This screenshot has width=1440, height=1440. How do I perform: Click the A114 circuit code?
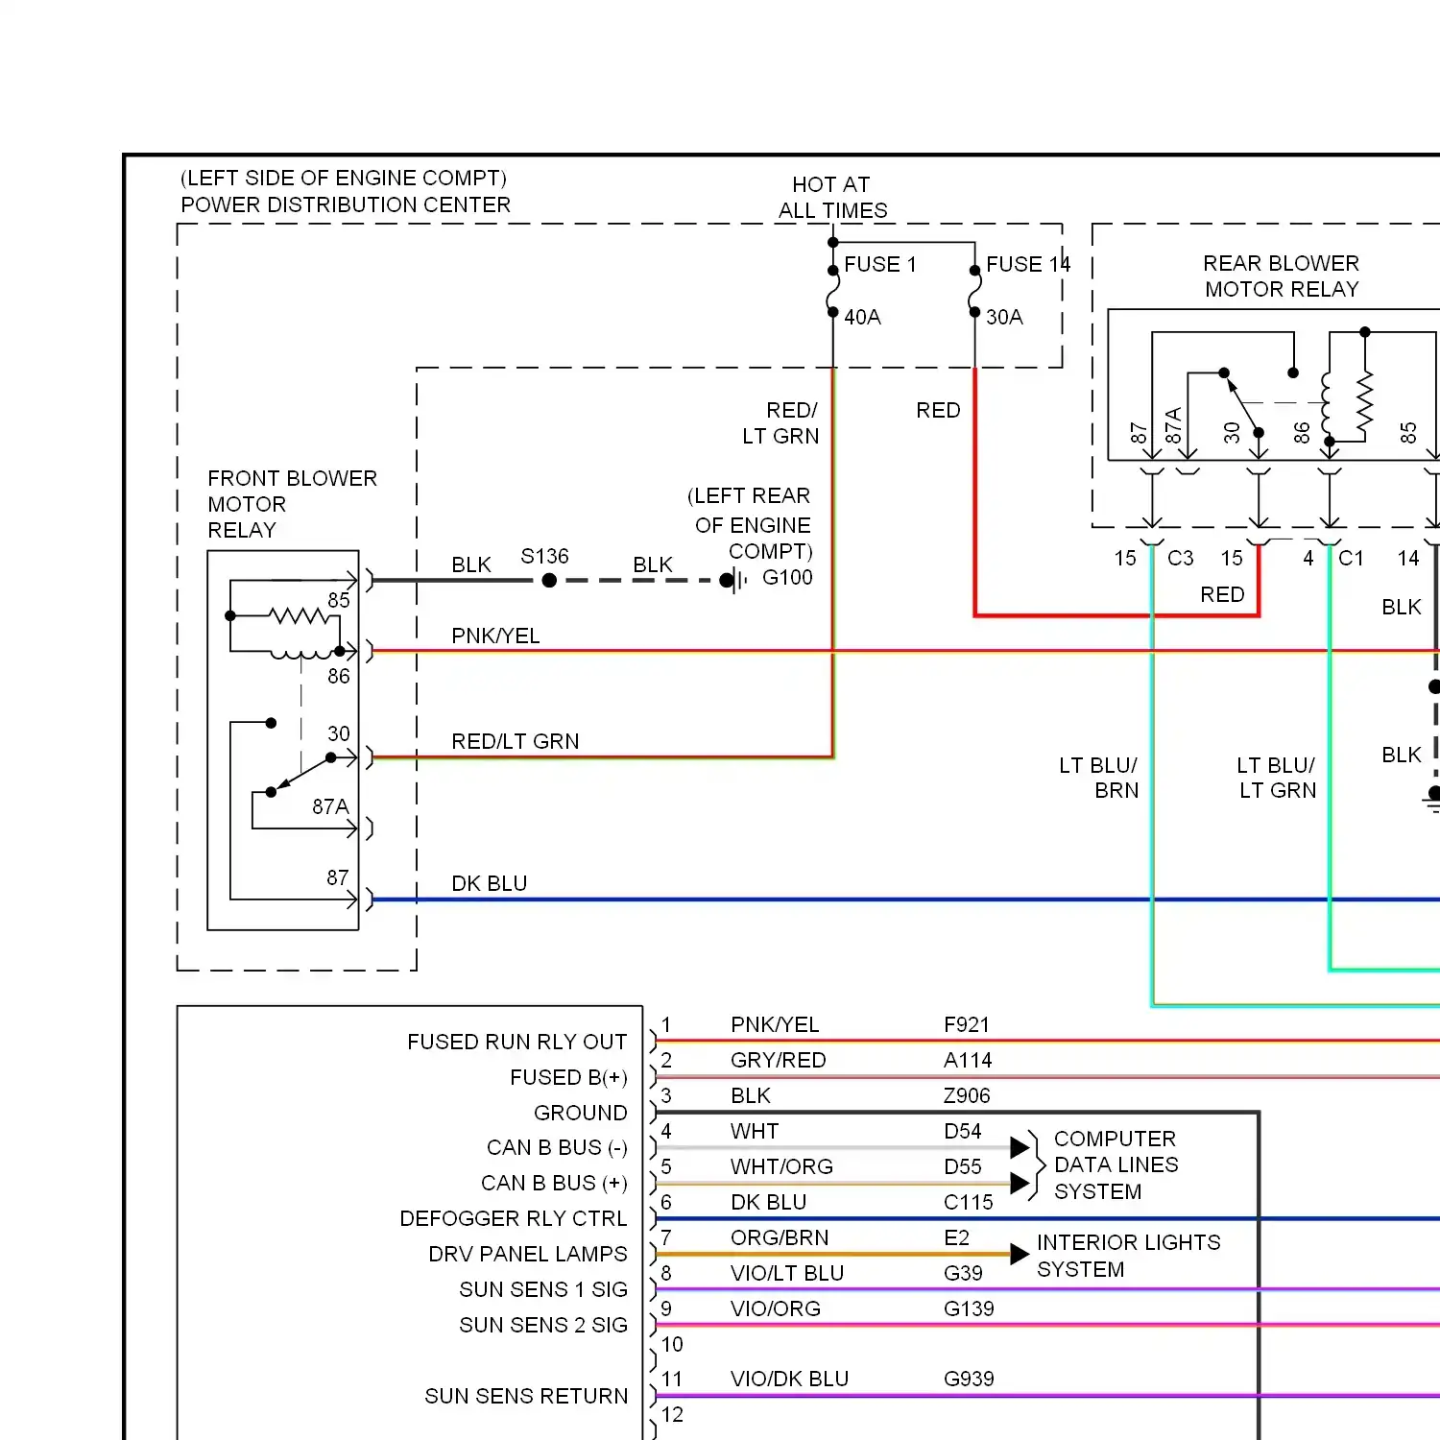(968, 1060)
